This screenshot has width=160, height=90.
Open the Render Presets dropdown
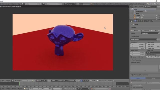[x=143, y=39]
